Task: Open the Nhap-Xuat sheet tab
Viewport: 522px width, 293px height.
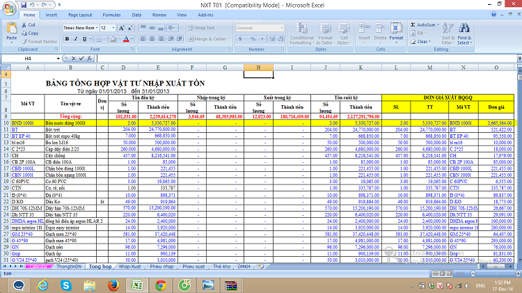Action: point(130,267)
